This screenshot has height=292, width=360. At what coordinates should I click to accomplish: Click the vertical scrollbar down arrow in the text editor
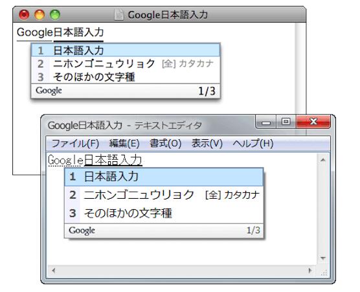tap(323, 258)
